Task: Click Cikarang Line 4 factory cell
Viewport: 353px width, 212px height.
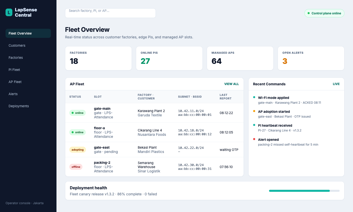Action: click(150, 130)
